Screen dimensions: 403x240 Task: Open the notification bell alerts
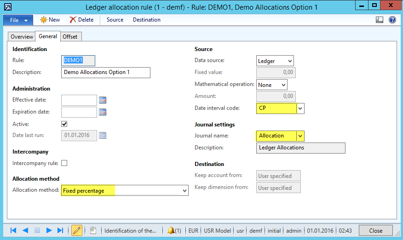(x=174, y=230)
